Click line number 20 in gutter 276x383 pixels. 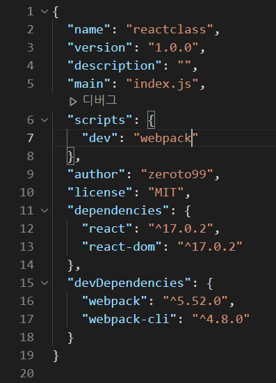[x=27, y=373]
